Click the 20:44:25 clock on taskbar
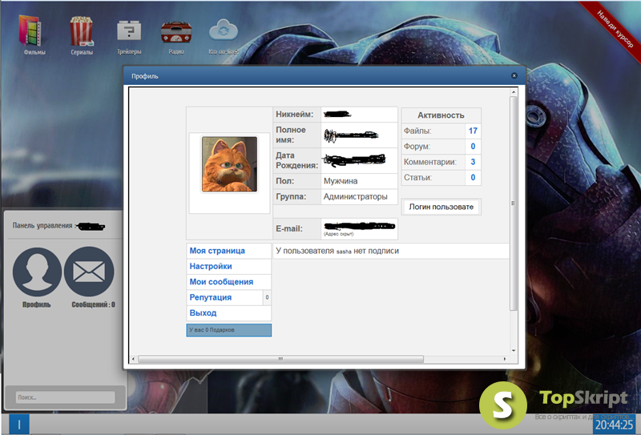641x435 pixels. point(615,425)
